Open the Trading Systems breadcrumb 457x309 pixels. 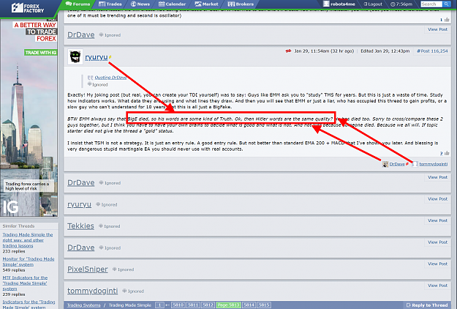coord(83,305)
